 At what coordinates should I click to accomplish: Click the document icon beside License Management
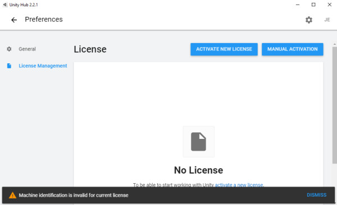click(9, 66)
